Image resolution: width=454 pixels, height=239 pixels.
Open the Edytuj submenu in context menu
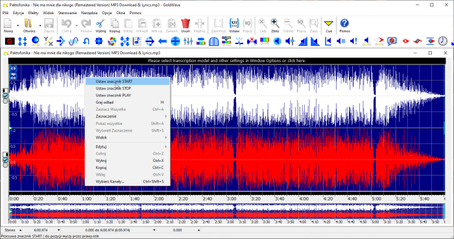pos(127,147)
